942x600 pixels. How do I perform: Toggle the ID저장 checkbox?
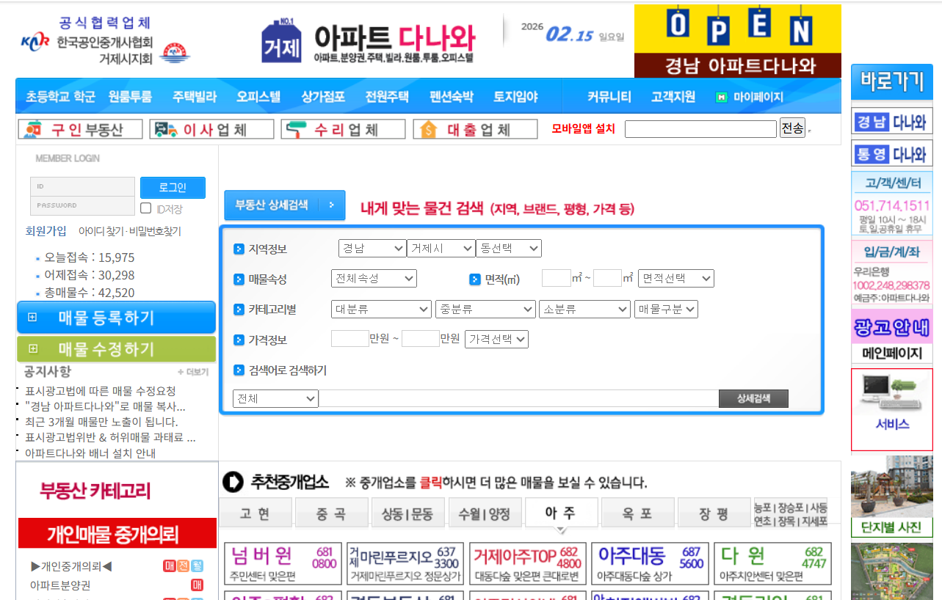(146, 208)
